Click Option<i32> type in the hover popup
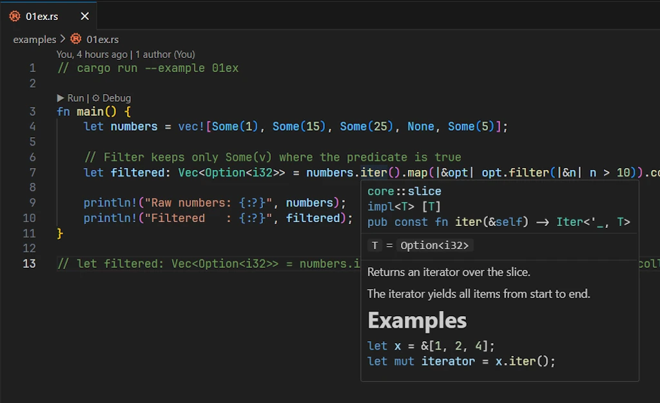This screenshot has height=403, width=660. pyautogui.click(x=434, y=245)
